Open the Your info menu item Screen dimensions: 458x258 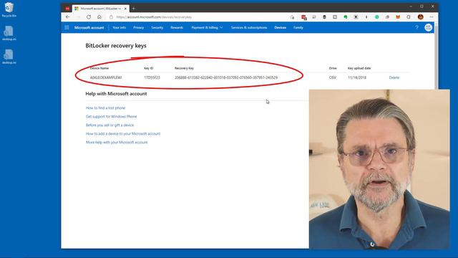(120, 27)
